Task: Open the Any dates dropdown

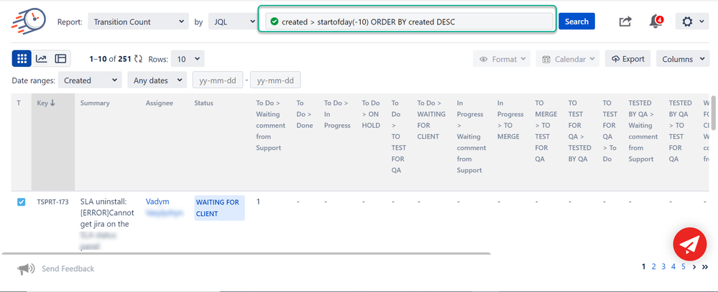Action: coord(157,80)
